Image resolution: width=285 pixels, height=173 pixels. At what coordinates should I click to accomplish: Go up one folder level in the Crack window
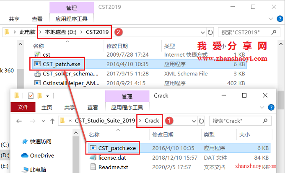pos(52,121)
